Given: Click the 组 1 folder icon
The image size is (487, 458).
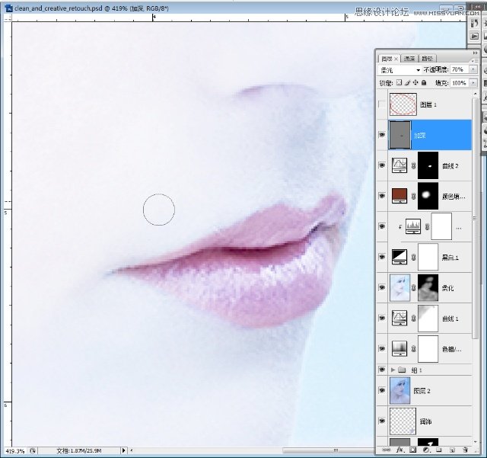Looking at the screenshot, I should coord(402,370).
